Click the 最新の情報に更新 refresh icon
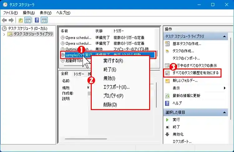Screen dimensions: 234x152 click(167, 96)
